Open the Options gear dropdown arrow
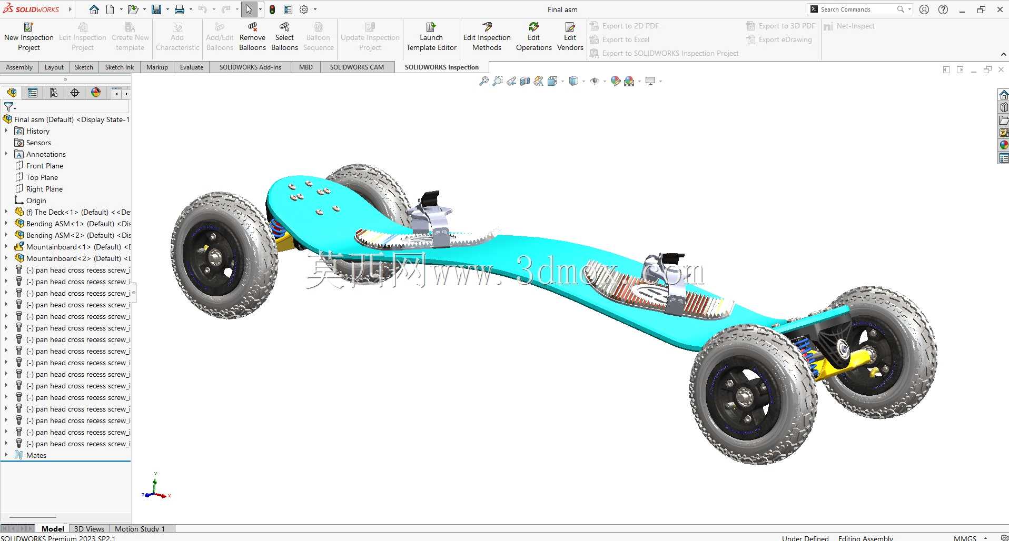The width and height of the screenshot is (1009, 541). 315,9
